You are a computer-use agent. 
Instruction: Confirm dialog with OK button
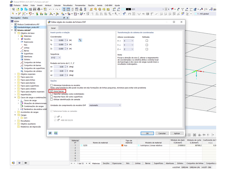pos(147,133)
